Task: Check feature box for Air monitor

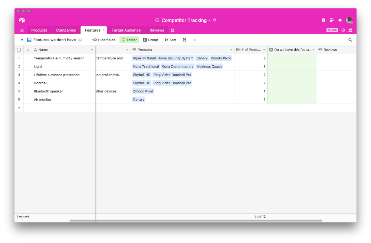Action: (292, 100)
